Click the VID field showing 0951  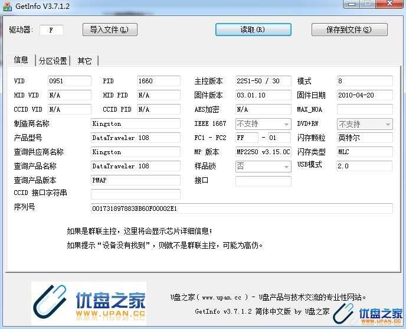(x=69, y=81)
